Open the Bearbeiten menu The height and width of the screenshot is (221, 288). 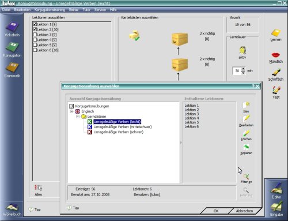click(x=22, y=10)
